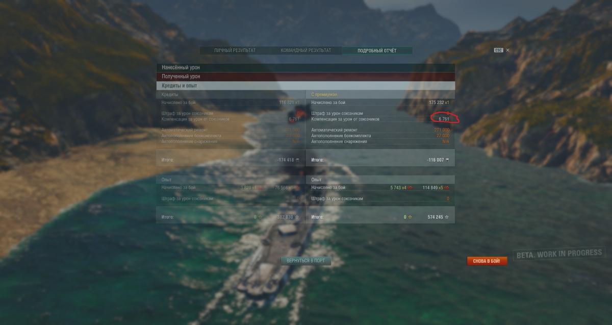Expand the Полученный урон section
Screen dimensions: 612x325
point(305,77)
